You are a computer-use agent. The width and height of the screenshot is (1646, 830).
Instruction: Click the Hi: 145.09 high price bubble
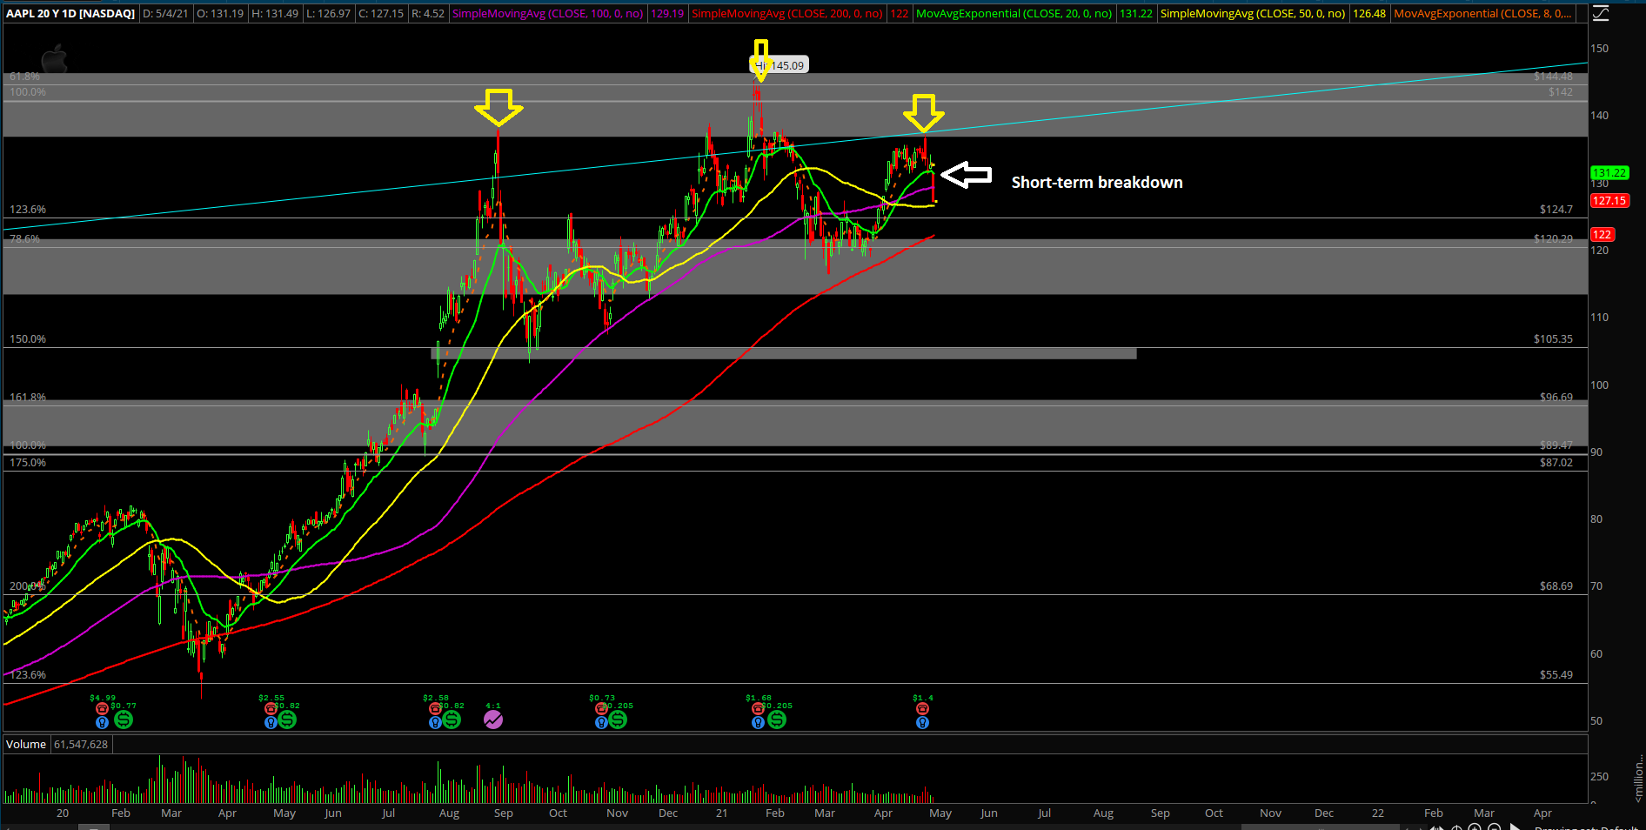click(x=779, y=65)
